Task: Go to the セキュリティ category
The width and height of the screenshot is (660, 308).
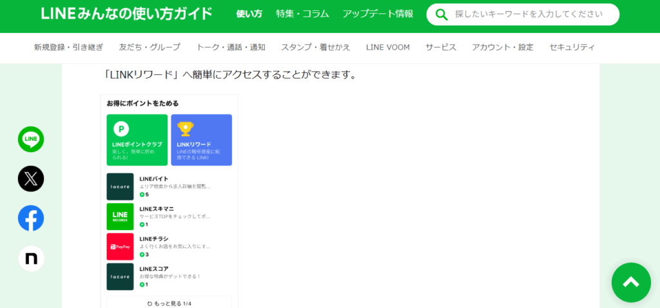Action: click(572, 47)
